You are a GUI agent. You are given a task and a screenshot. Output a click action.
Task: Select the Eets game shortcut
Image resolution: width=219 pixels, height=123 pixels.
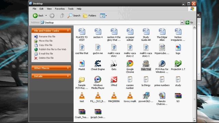tap(114, 64)
